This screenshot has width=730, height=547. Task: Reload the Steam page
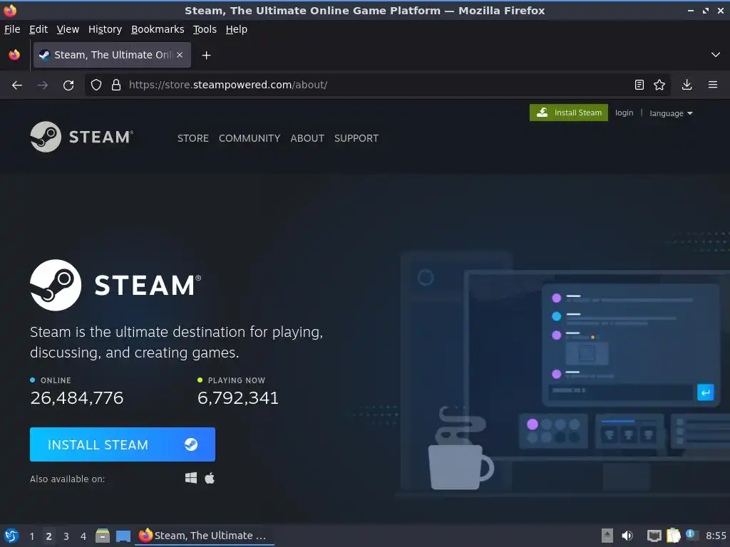pyautogui.click(x=68, y=85)
